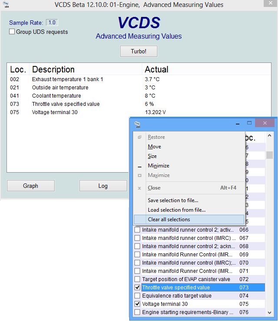Minimize the selection window via title bar
The width and height of the screenshot is (278, 321).
tap(238, 124)
